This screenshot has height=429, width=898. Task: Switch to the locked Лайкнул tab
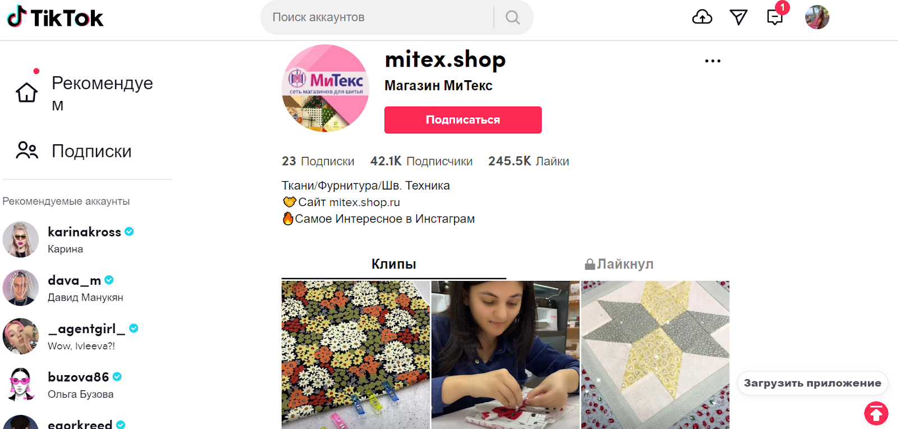618,264
